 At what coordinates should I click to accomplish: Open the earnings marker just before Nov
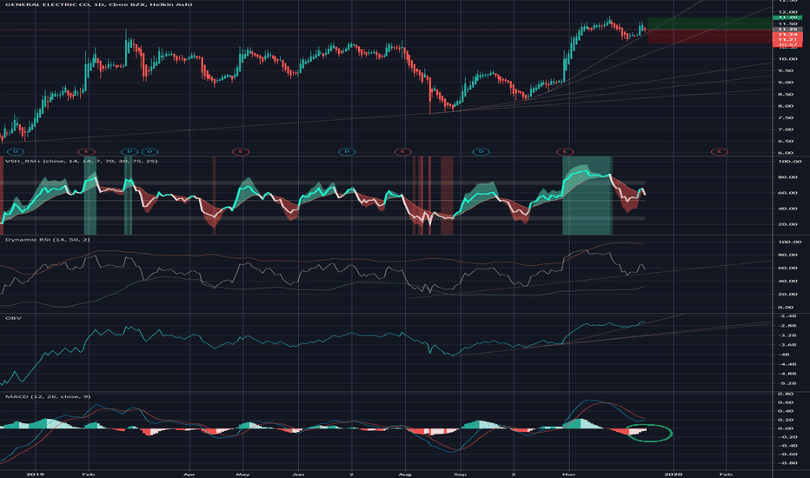point(565,151)
